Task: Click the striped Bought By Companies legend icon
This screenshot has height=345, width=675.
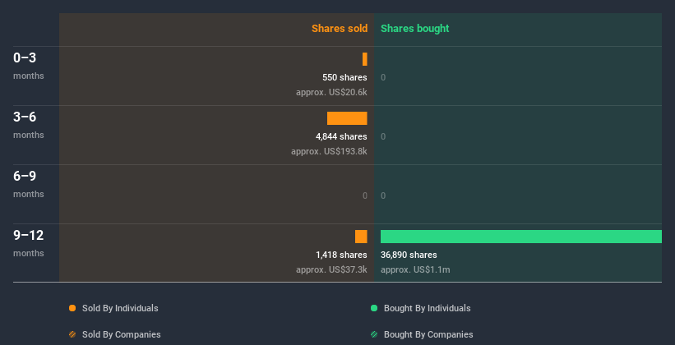Action: pyautogui.click(x=374, y=334)
